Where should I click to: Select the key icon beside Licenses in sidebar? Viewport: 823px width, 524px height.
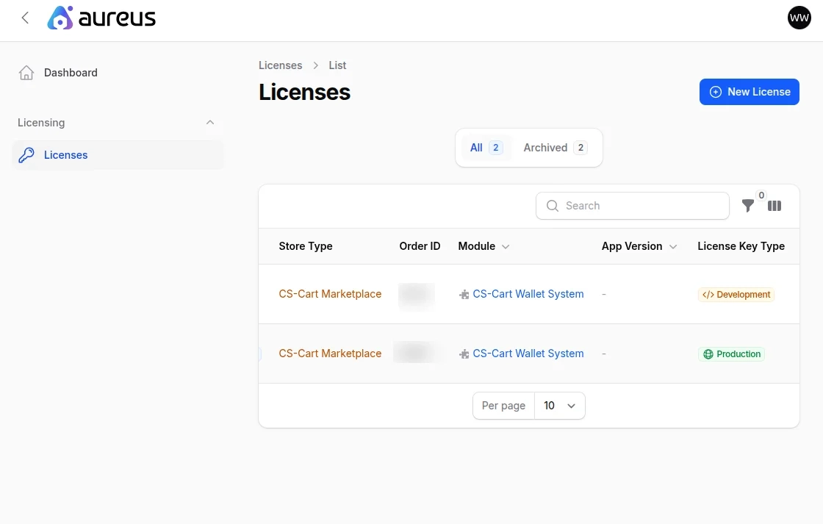tap(26, 155)
